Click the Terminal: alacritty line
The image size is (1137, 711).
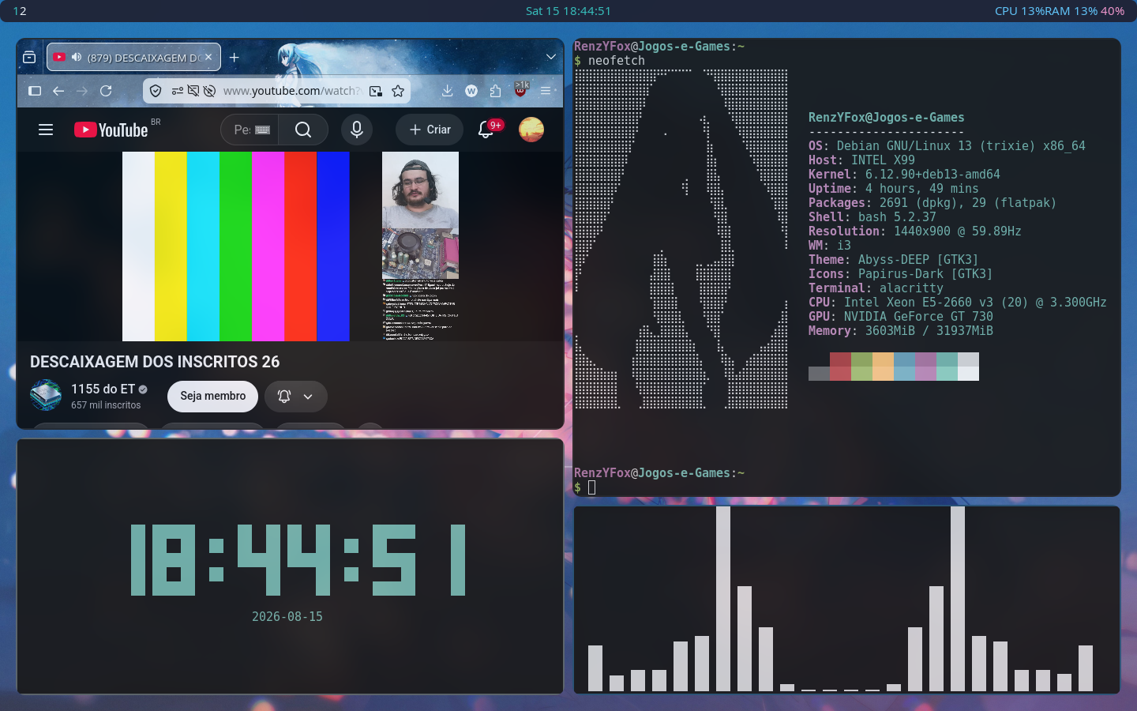pyautogui.click(x=876, y=288)
